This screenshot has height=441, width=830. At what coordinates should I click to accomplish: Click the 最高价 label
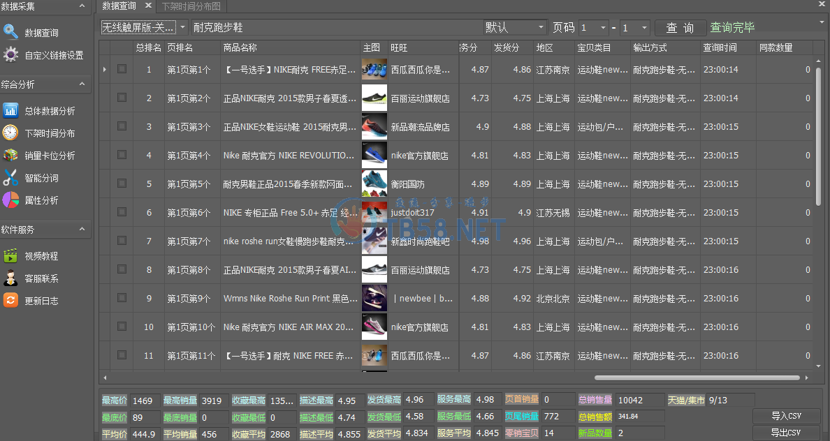115,401
